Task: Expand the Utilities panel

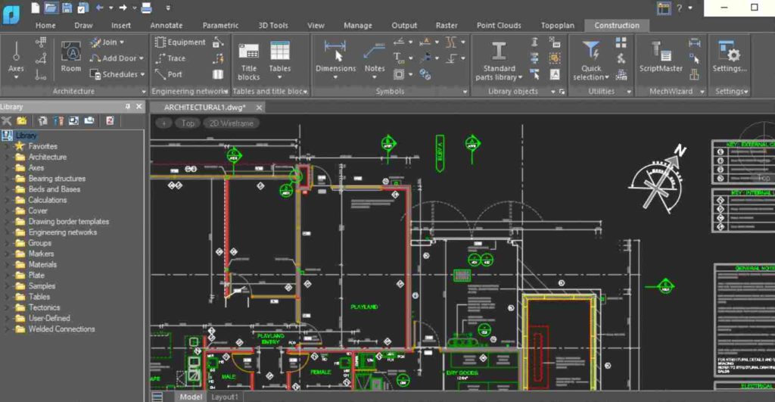Action: pyautogui.click(x=629, y=92)
